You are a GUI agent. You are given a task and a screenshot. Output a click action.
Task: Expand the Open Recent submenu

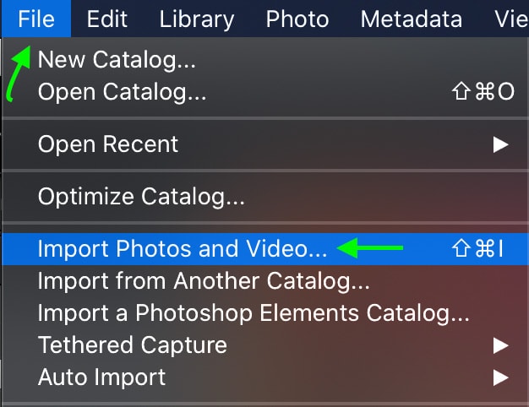265,144
